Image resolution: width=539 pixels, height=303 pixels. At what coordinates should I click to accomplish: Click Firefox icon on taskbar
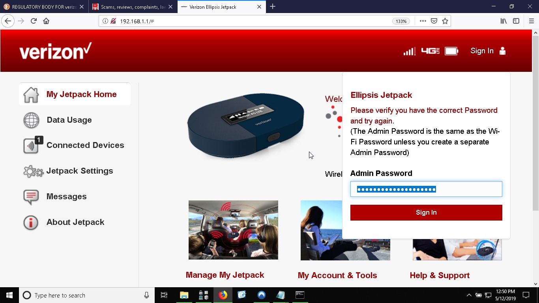(223, 295)
